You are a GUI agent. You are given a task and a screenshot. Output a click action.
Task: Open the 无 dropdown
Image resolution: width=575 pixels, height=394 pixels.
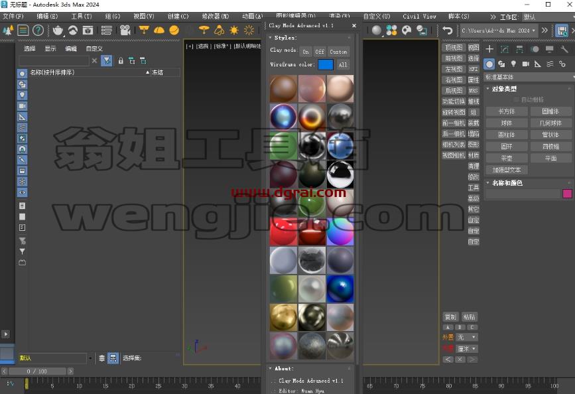(467, 337)
